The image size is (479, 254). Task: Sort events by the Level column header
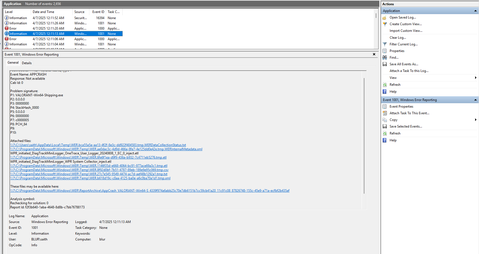17,12
